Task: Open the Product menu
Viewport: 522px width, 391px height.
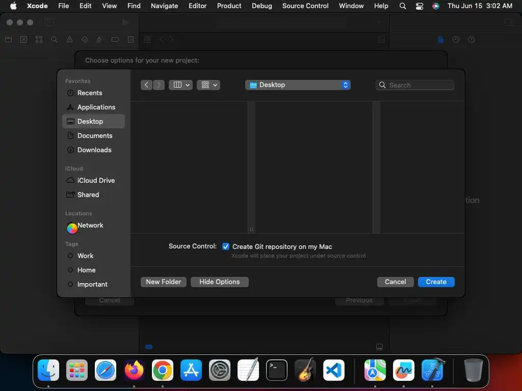Action: coord(229,6)
